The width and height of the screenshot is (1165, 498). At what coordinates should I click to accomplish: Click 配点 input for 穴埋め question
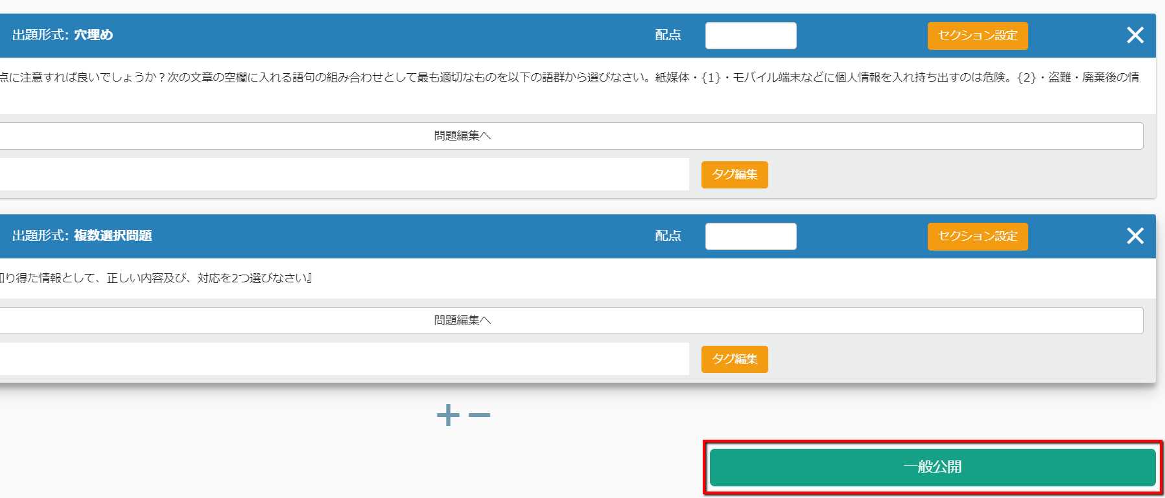[750, 36]
